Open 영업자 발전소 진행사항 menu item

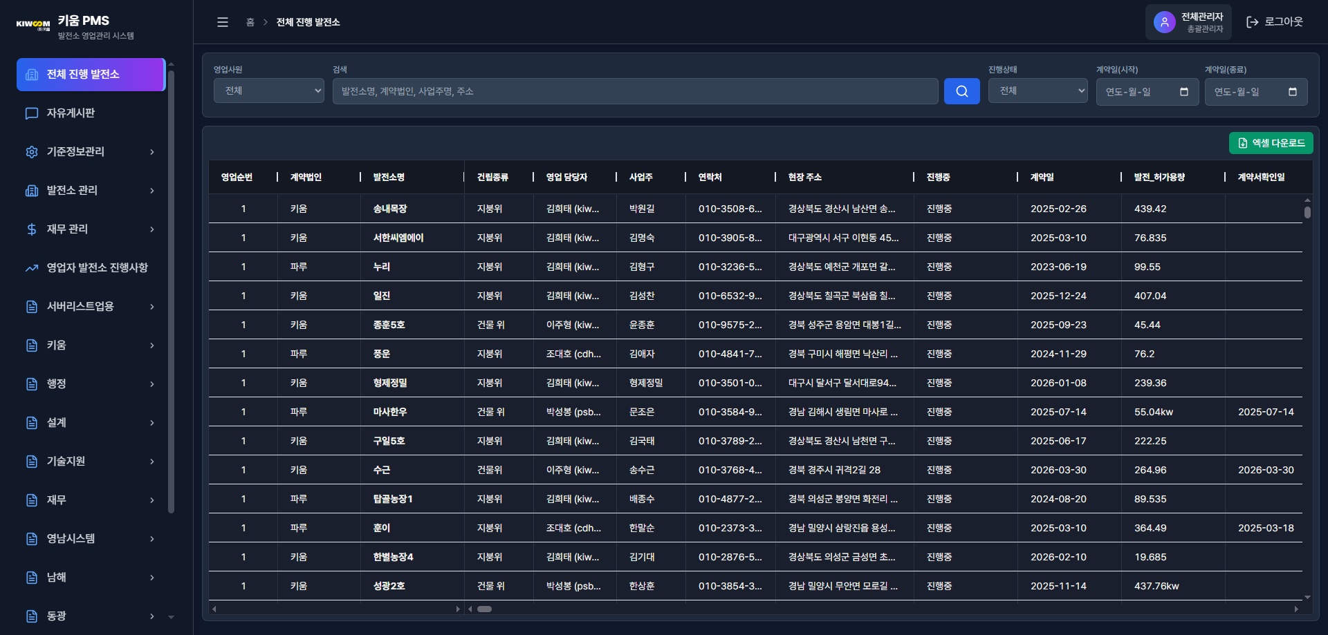click(x=91, y=268)
